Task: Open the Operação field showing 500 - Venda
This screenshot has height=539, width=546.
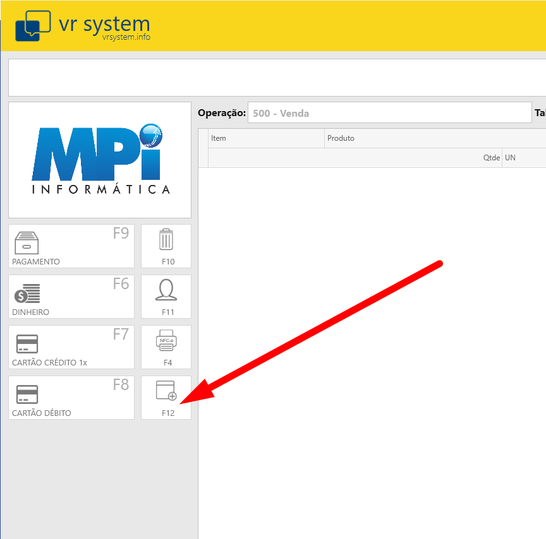Action: (389, 114)
